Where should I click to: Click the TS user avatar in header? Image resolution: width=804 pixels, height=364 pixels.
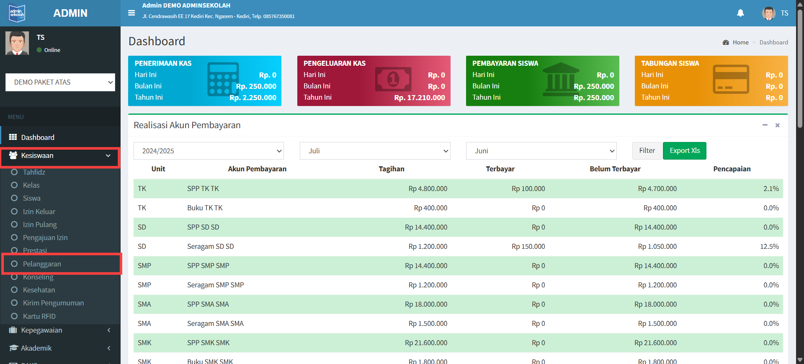pyautogui.click(x=768, y=13)
